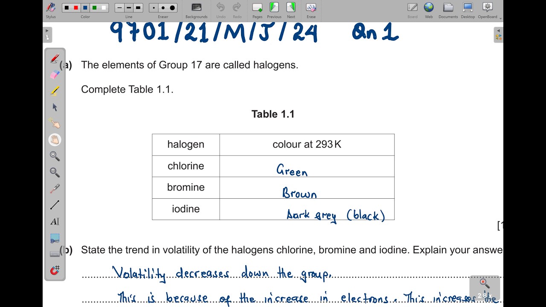This screenshot has height=307, width=546.
Task: Select the Capture part of screen tool
Action: tap(55, 238)
